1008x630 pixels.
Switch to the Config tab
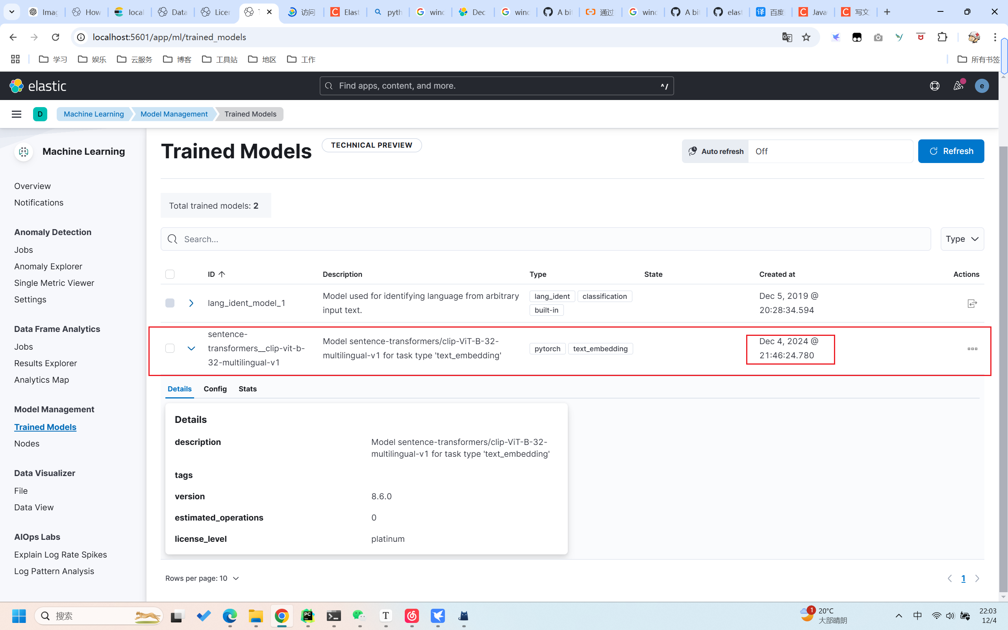(x=215, y=389)
